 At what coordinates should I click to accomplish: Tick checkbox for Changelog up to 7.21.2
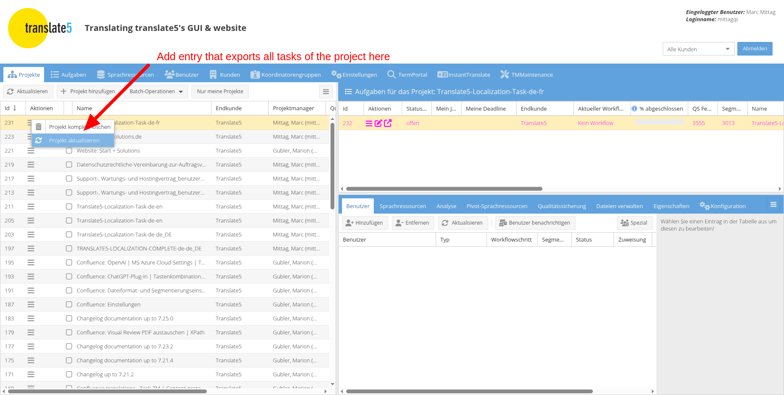coord(69,374)
